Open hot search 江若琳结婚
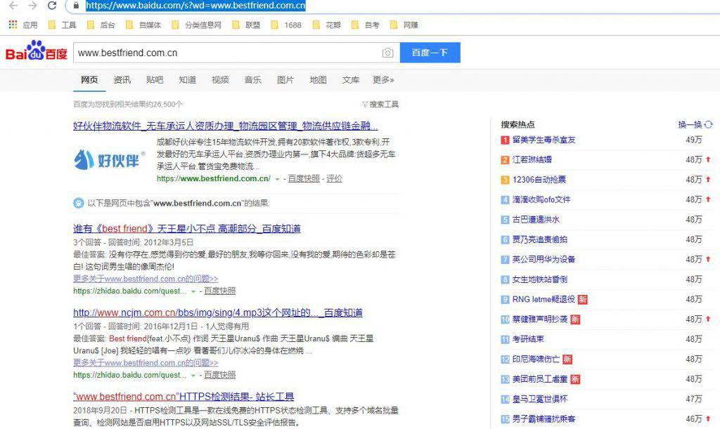This screenshot has height=429, width=720. 532,159
